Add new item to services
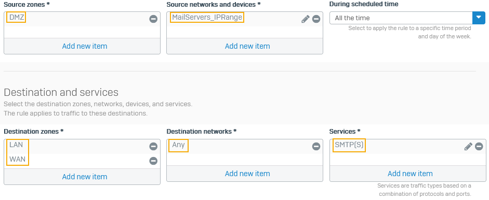Viewport: 489px width, 200px height. pyautogui.click(x=410, y=174)
